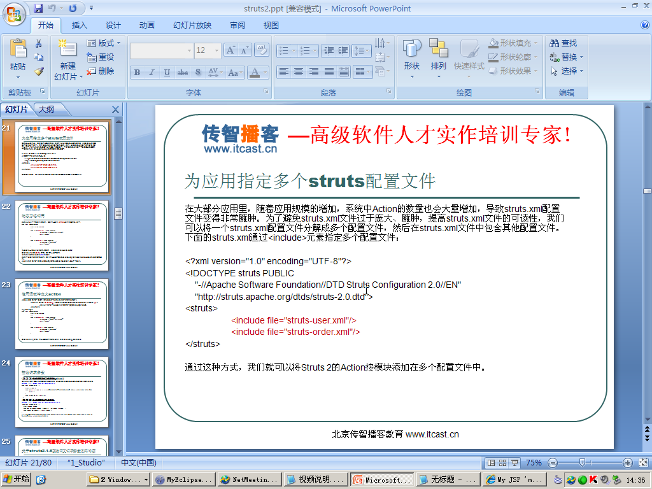Screen dimensions: 652x489
Task: Toggle text shadow S formatting
Action: tap(198, 73)
